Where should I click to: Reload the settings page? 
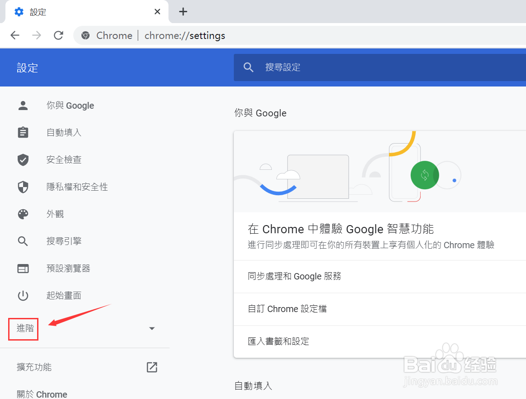[x=58, y=35]
